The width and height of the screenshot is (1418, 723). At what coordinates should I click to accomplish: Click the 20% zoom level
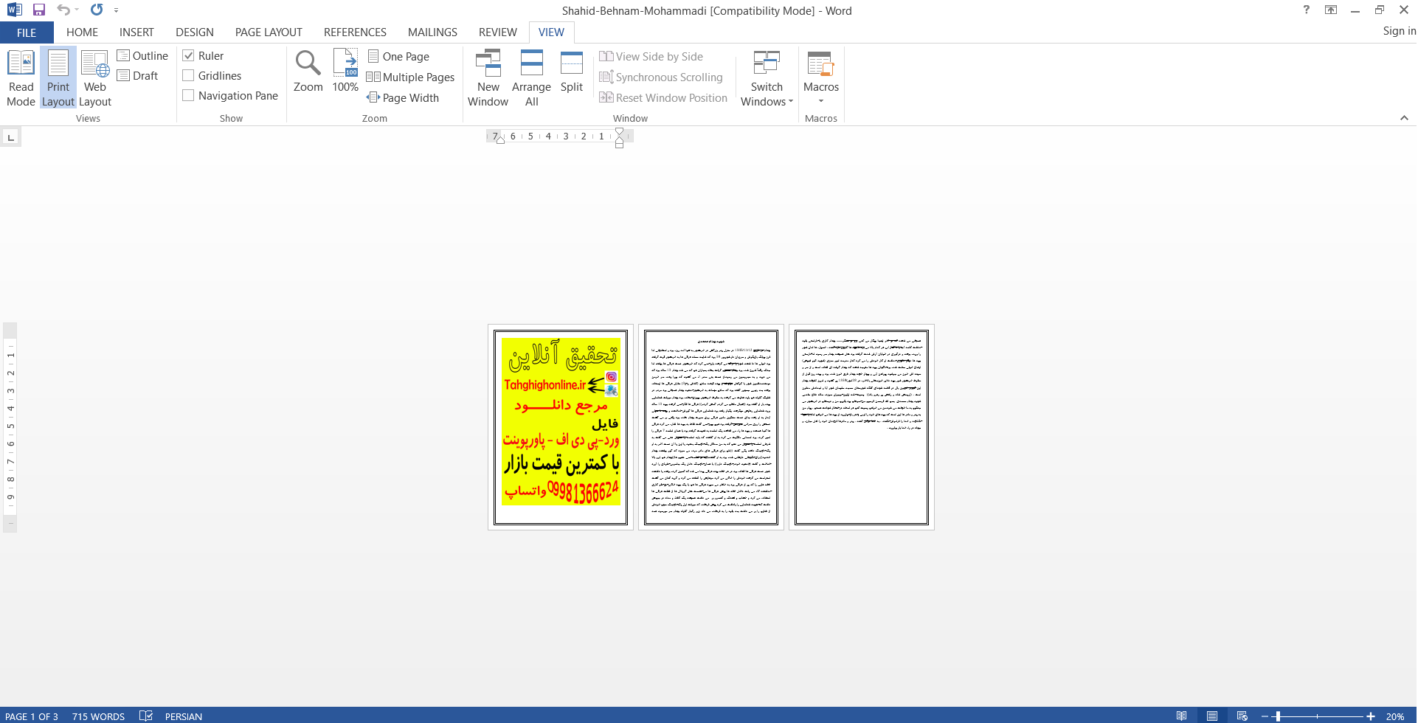[x=1394, y=716]
